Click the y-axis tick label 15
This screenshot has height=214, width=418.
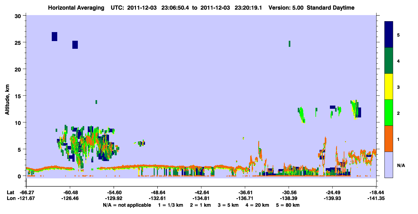(x=18, y=96)
